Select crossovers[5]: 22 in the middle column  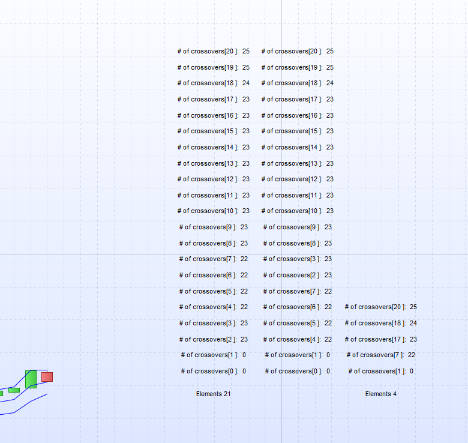[x=297, y=324]
